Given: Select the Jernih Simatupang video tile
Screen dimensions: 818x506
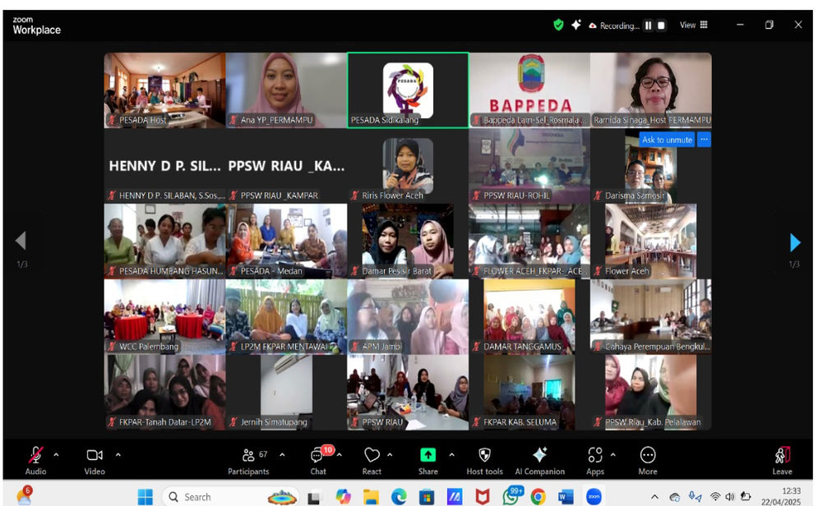Looking at the screenshot, I should coord(286,393).
